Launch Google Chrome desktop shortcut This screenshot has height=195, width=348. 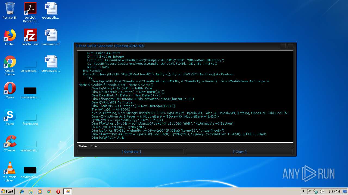click(10, 66)
